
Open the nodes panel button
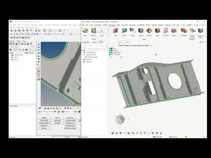click(x=44, y=118)
